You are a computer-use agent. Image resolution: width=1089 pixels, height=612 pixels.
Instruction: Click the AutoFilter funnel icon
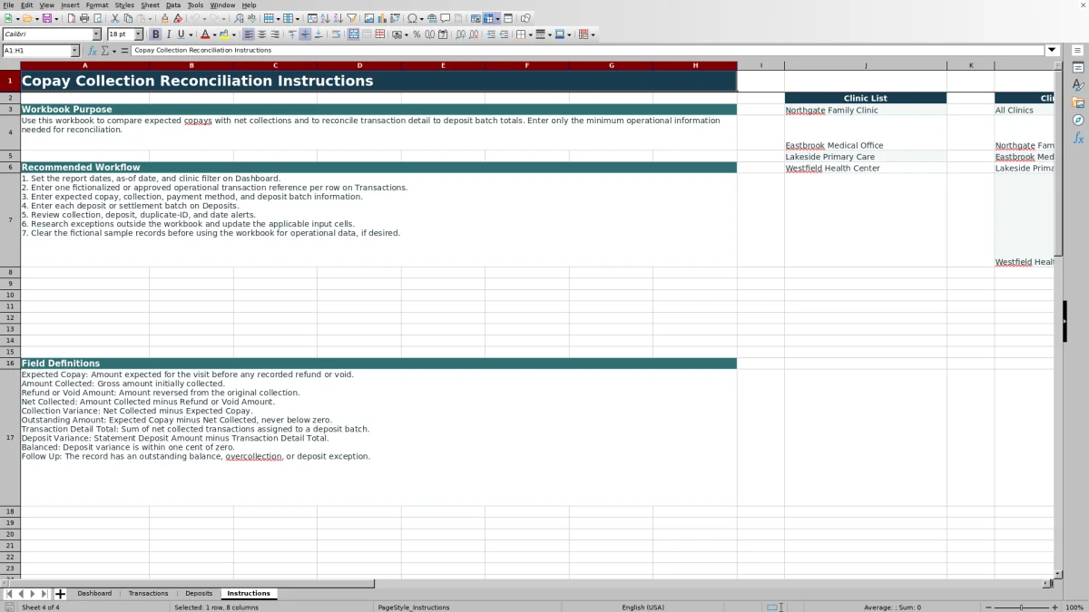click(x=351, y=18)
